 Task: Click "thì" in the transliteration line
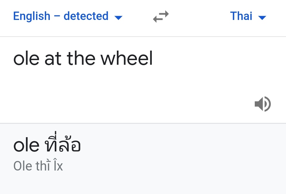click(43, 166)
